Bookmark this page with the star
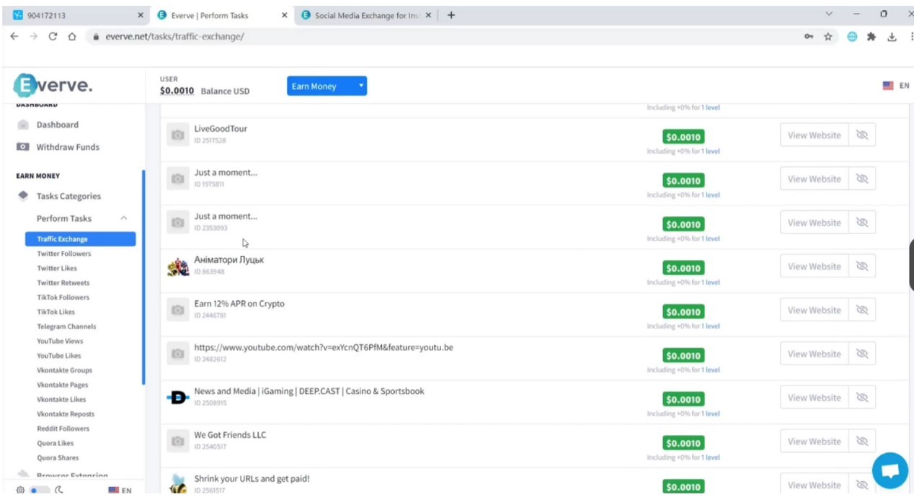Screen dimensions: 914x502 [x=828, y=37]
